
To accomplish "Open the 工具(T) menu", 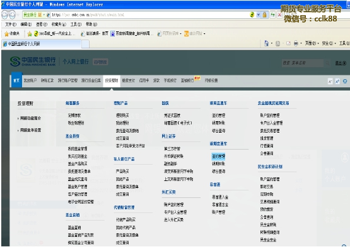I will (x=76, y=24).
